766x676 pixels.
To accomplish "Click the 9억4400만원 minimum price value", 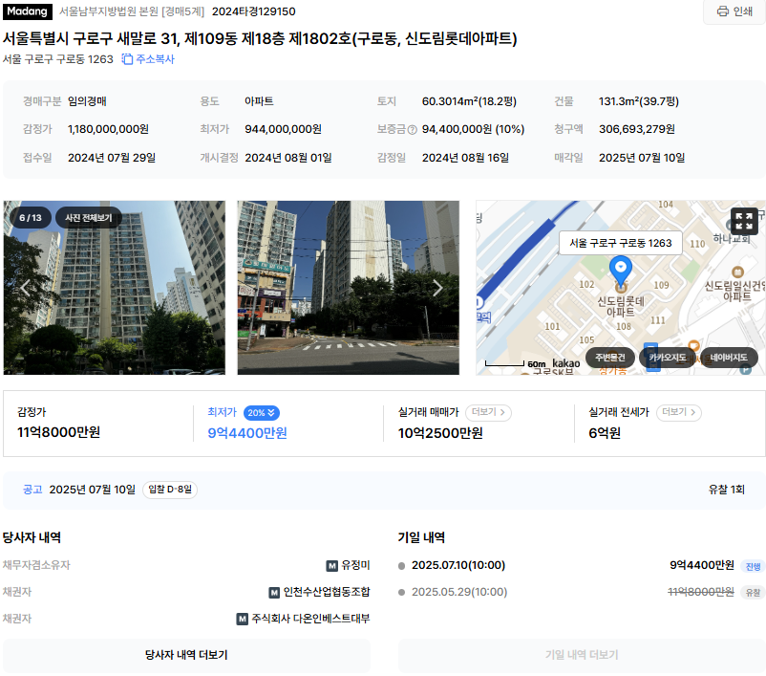I will coord(247,433).
